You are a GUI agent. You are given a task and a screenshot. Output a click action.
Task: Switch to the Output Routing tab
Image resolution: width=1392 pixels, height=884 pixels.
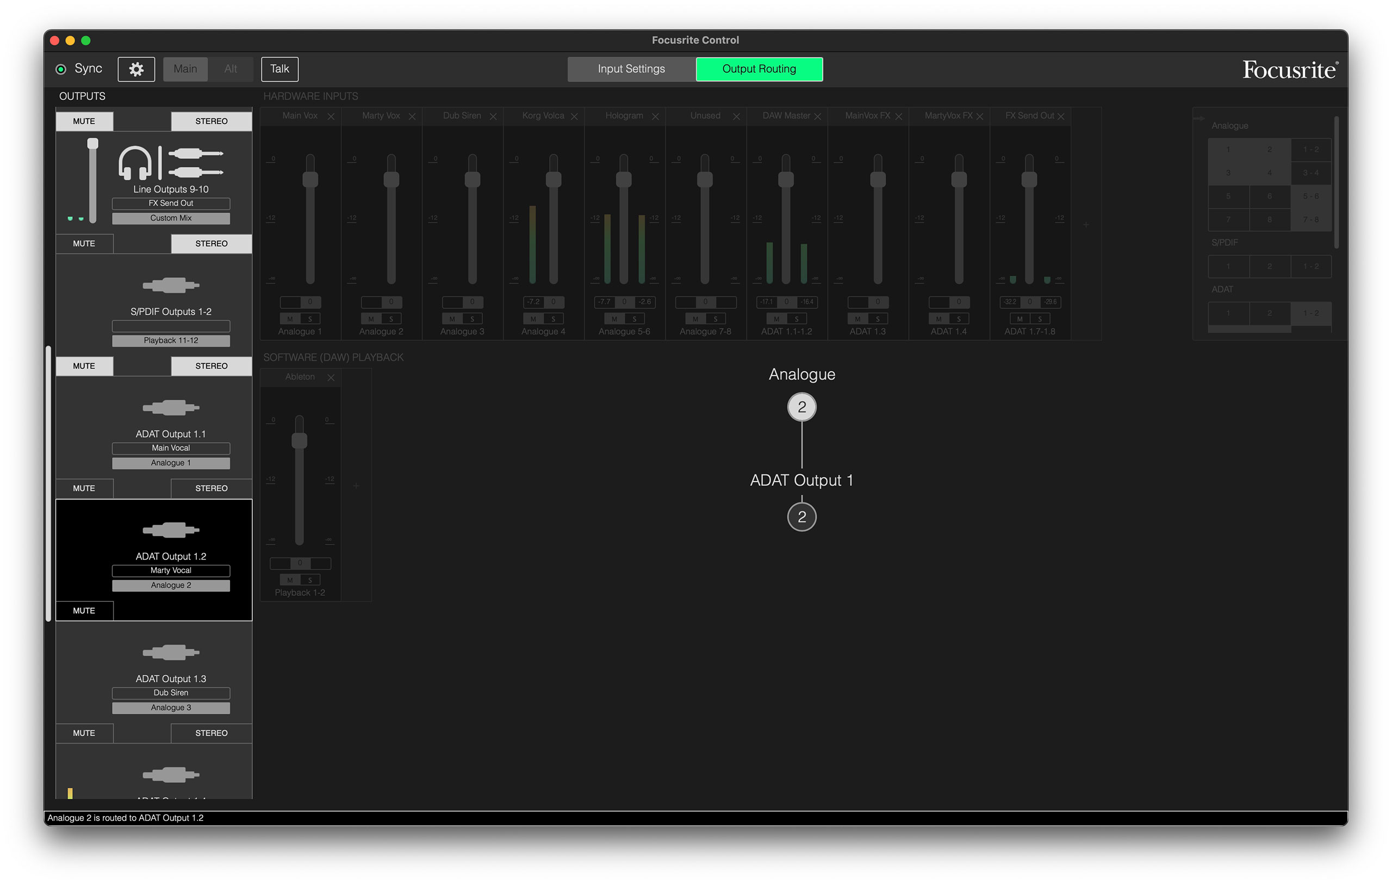(x=759, y=69)
